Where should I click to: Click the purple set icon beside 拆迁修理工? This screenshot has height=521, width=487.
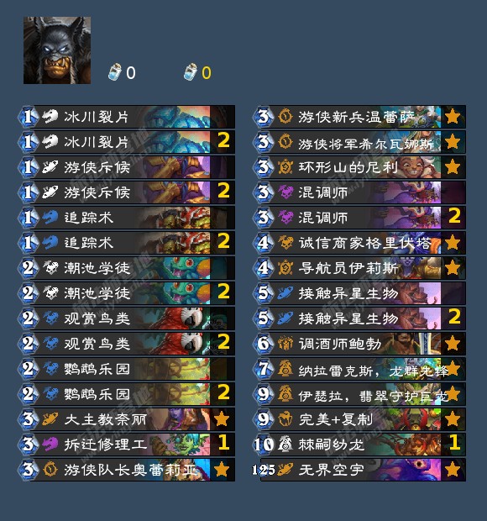50,445
